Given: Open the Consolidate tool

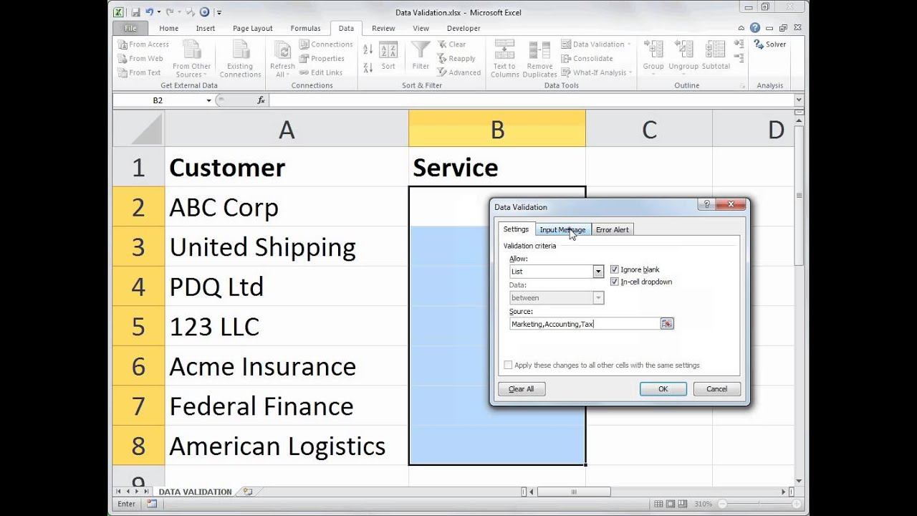Looking at the screenshot, I should coord(587,59).
